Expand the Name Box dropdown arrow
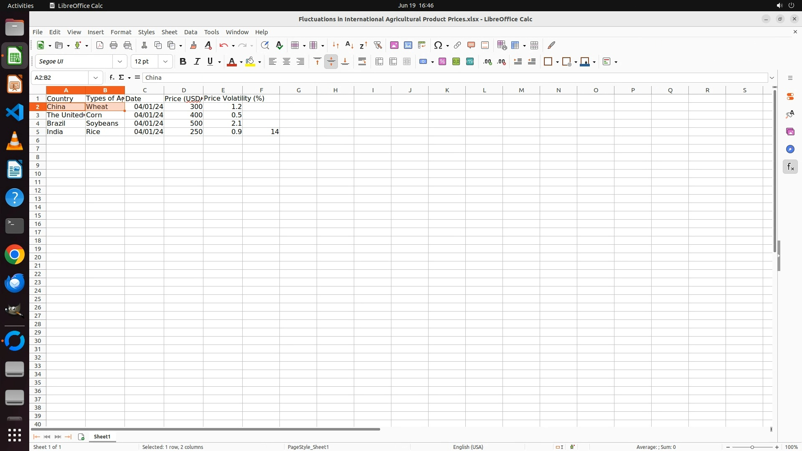Image resolution: width=802 pixels, height=451 pixels. click(x=96, y=78)
